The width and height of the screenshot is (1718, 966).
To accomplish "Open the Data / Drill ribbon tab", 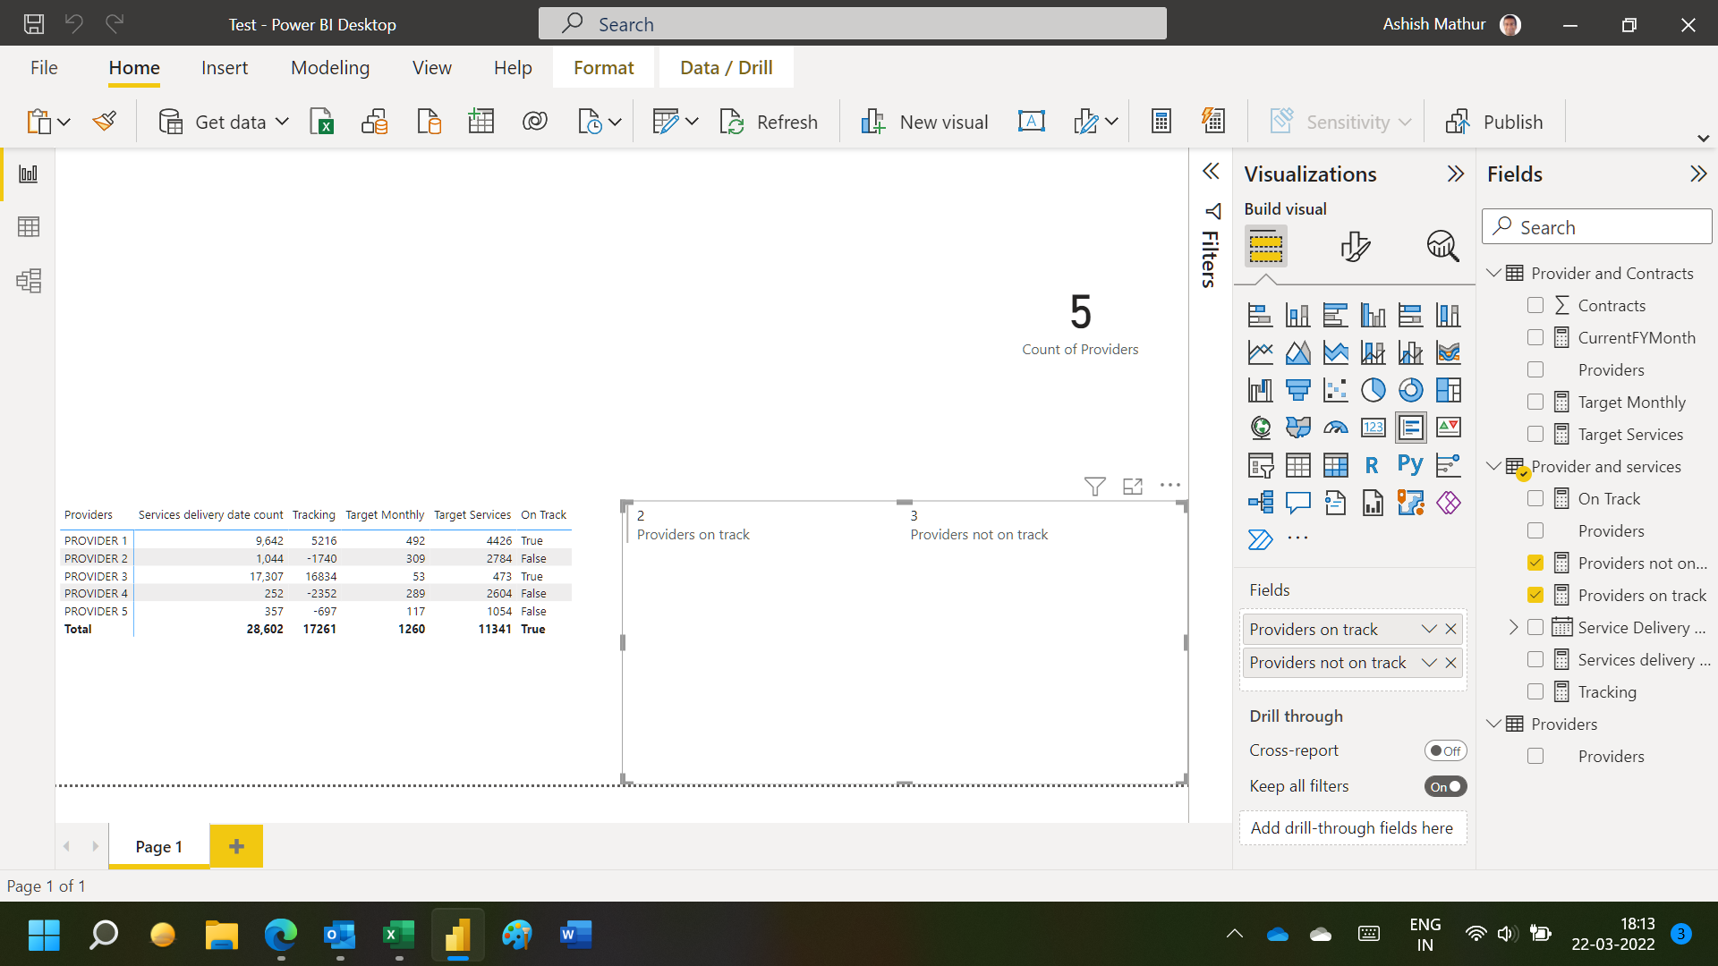I will pos(727,68).
